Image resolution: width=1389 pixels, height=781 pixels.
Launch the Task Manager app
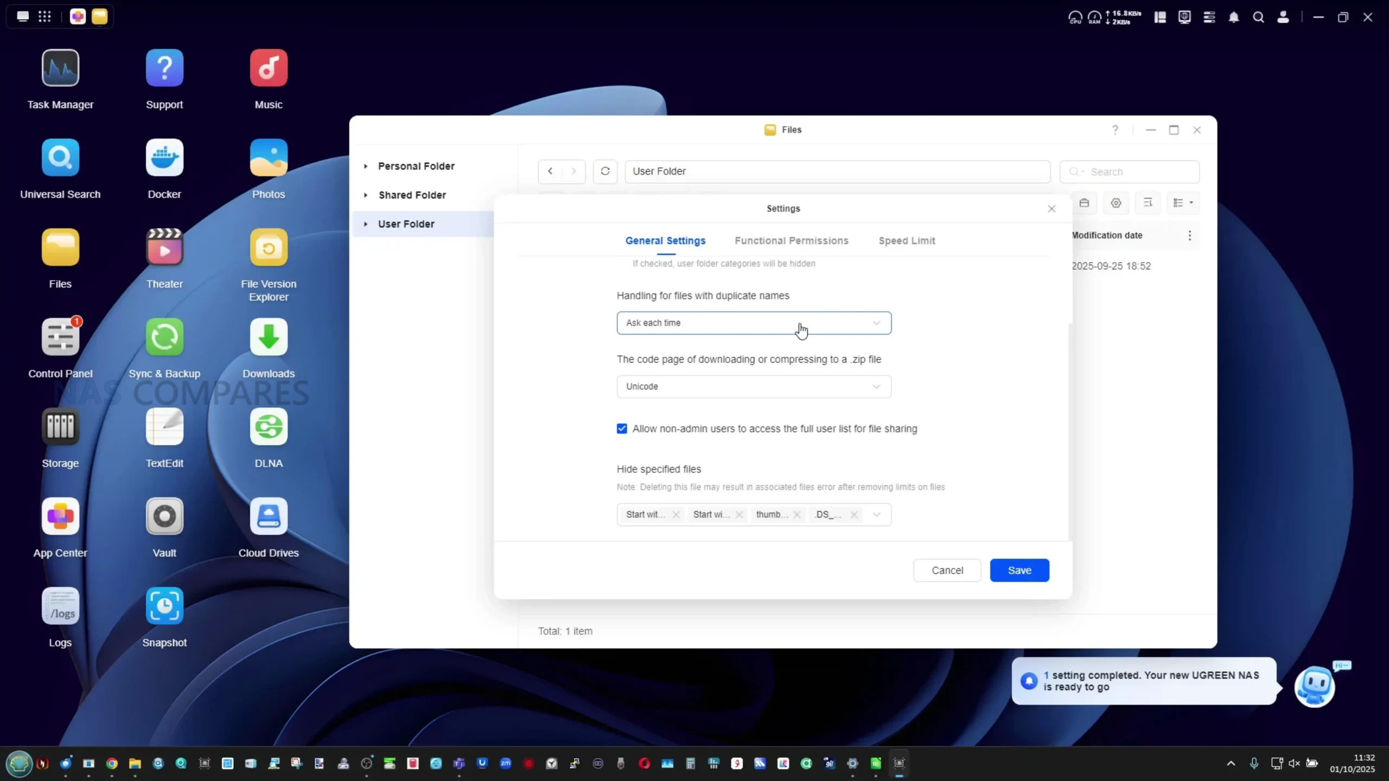[x=60, y=68]
